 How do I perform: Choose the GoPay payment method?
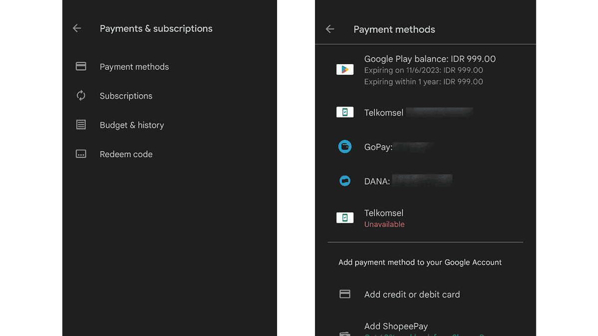tap(378, 147)
